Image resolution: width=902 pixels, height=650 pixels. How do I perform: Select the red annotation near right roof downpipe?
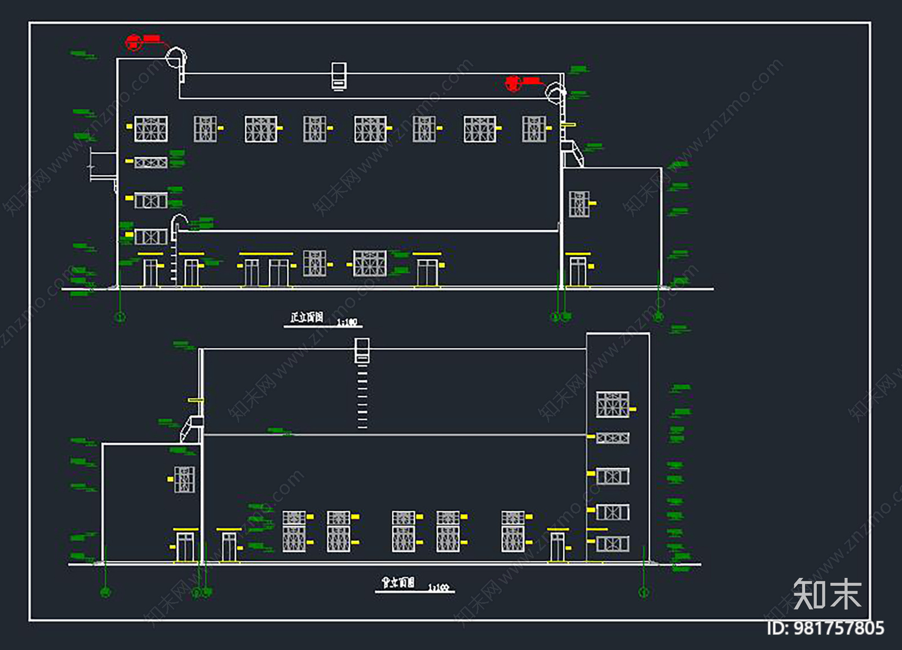tap(524, 83)
